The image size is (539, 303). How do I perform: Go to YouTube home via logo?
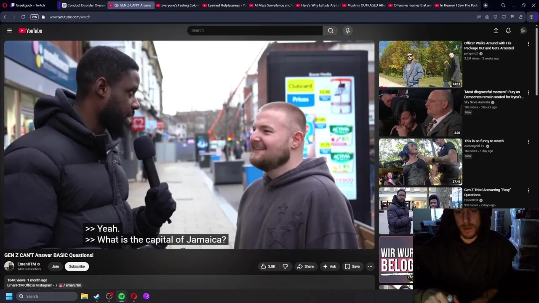(x=30, y=31)
